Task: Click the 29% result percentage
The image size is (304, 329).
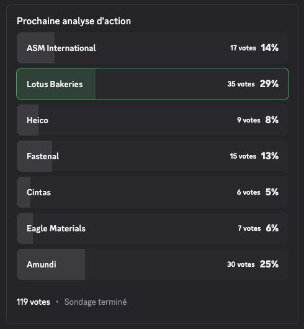Action: (269, 84)
